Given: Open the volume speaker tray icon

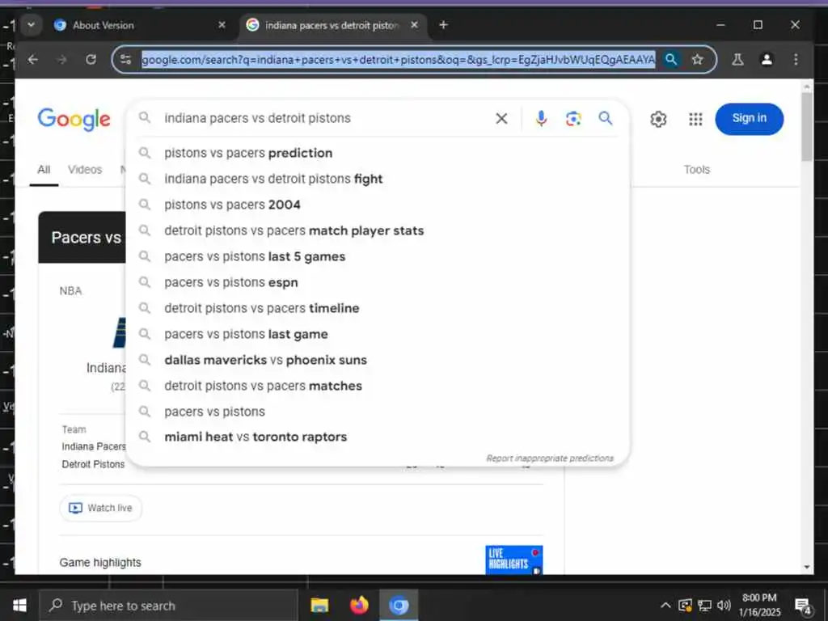Looking at the screenshot, I should click(724, 605).
